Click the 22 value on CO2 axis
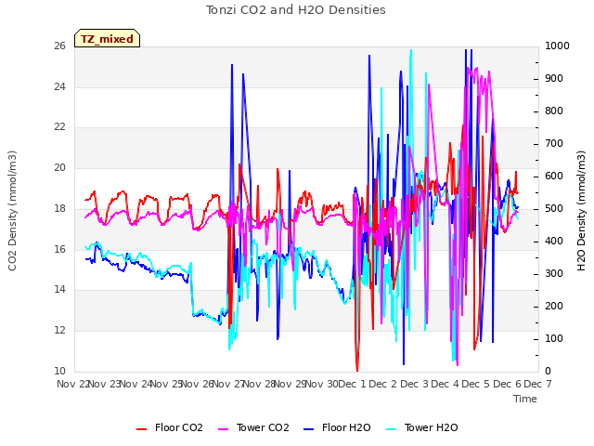 [x=59, y=127]
